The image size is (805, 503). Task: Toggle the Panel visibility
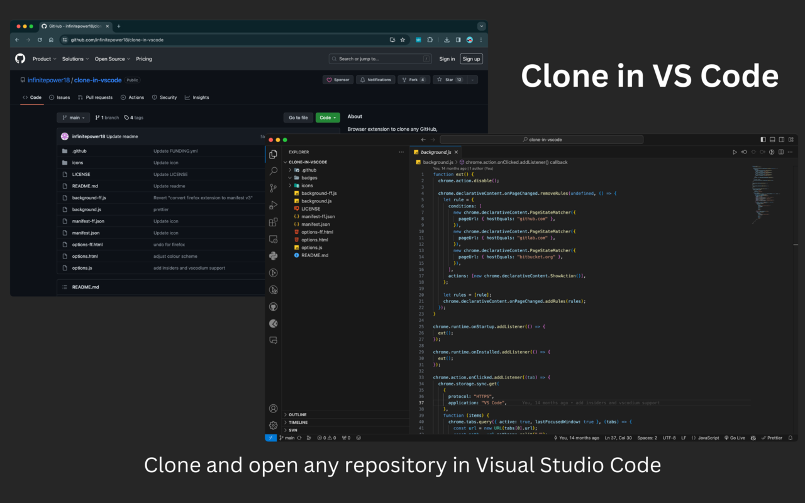point(772,139)
